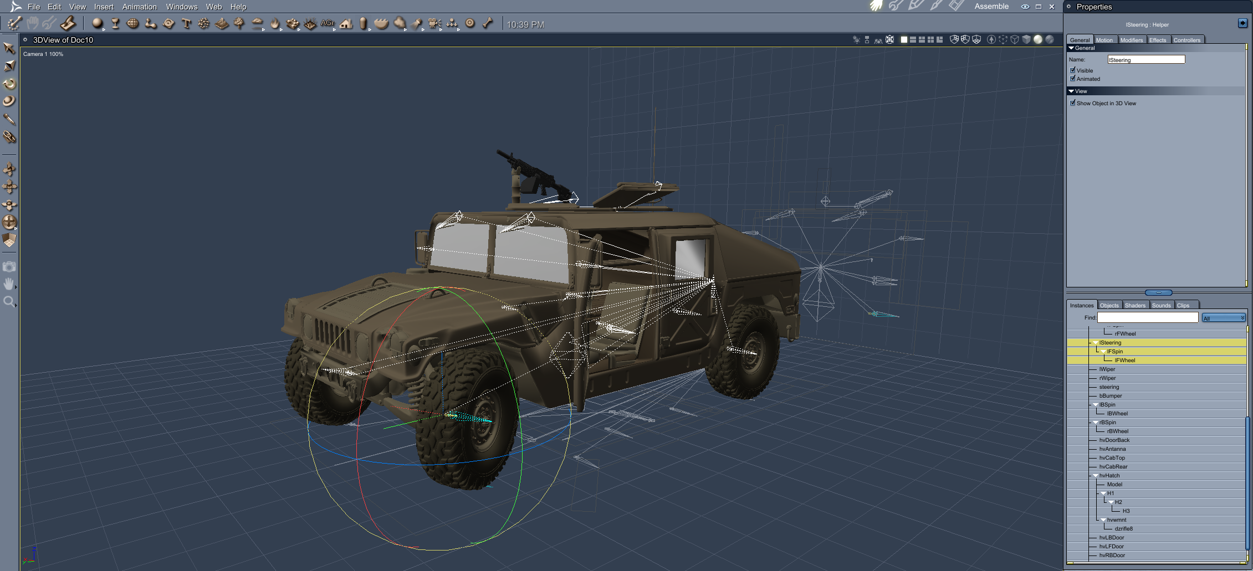Click the house icon in top toolbar
This screenshot has height=571, width=1253.
[346, 23]
